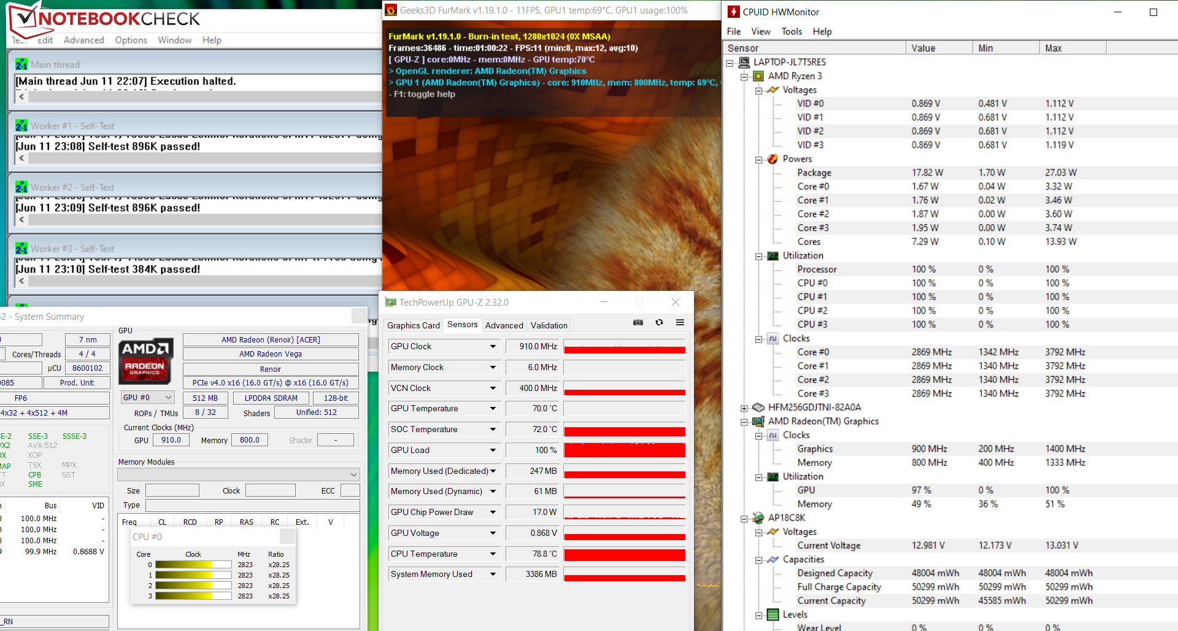Click the Max column header in HWMonitor

point(1073,48)
